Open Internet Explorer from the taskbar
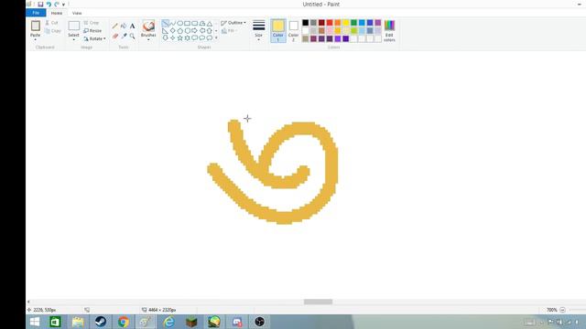 168,322
